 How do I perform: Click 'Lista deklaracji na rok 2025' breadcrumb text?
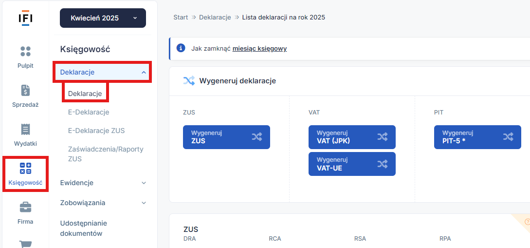(x=284, y=17)
